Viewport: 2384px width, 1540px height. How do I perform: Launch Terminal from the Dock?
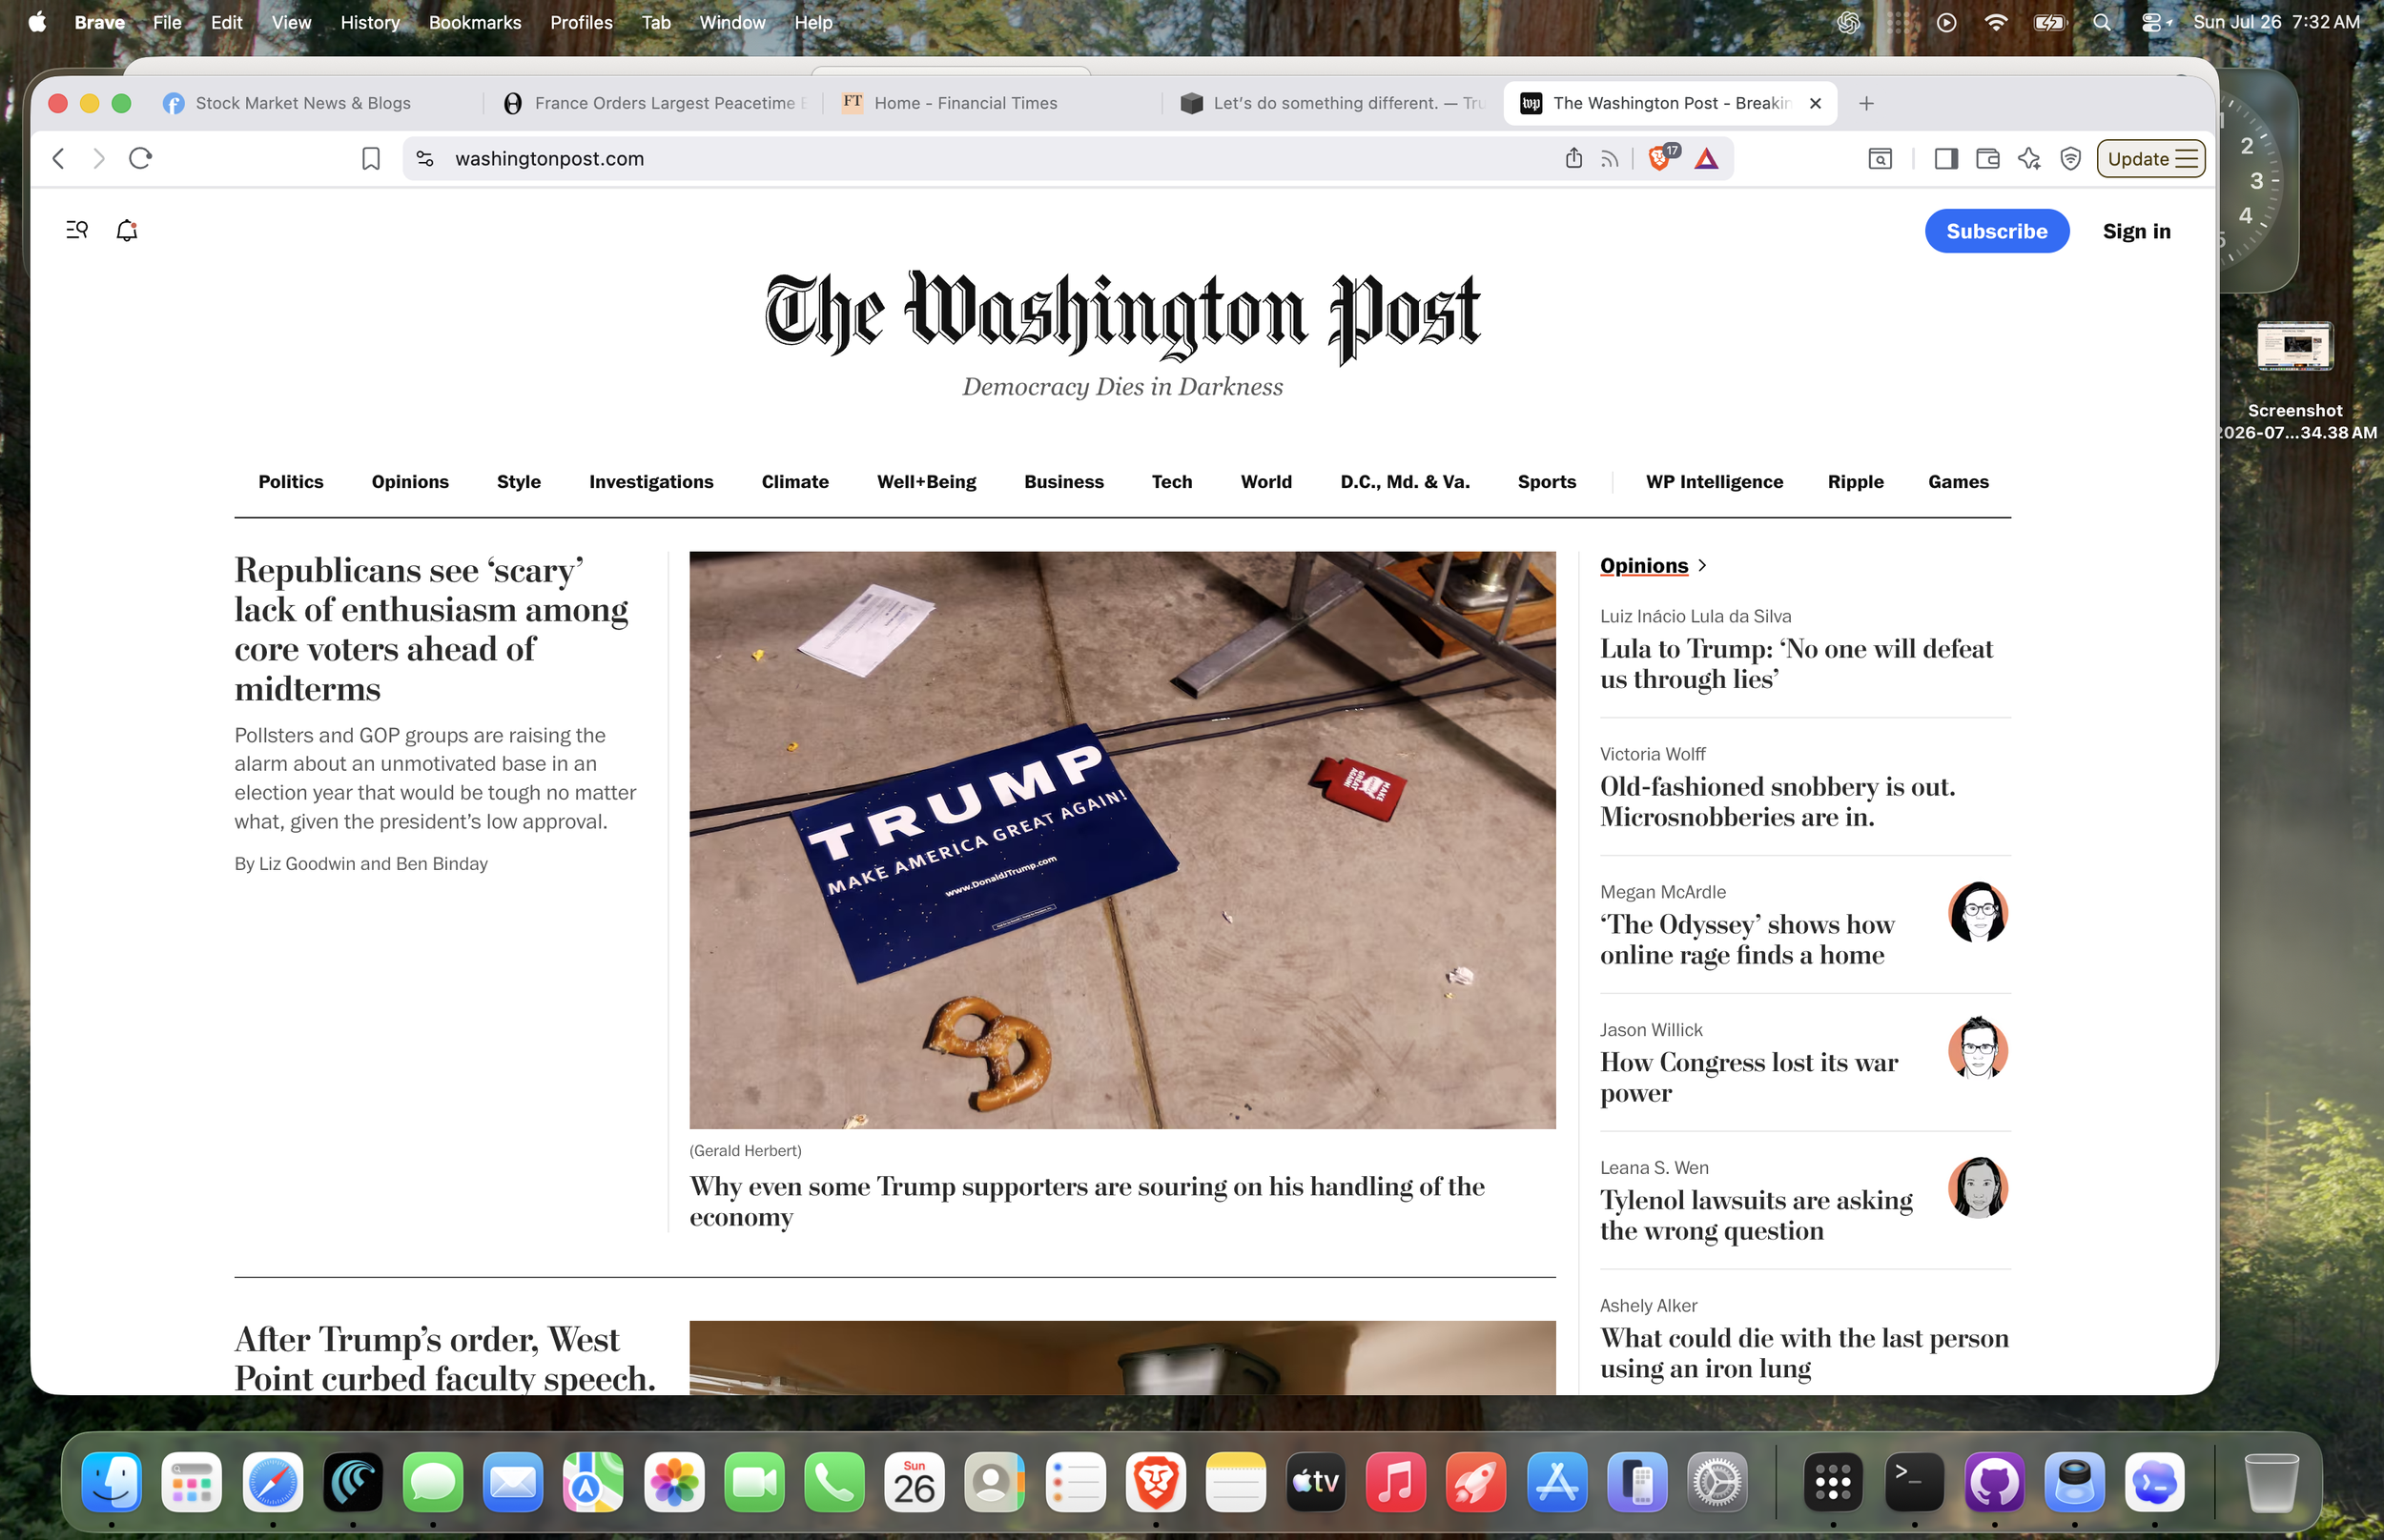[x=1914, y=1481]
